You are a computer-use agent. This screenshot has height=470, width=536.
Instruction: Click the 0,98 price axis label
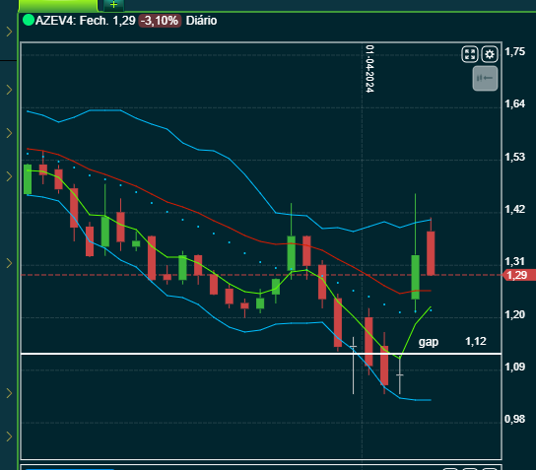514,419
